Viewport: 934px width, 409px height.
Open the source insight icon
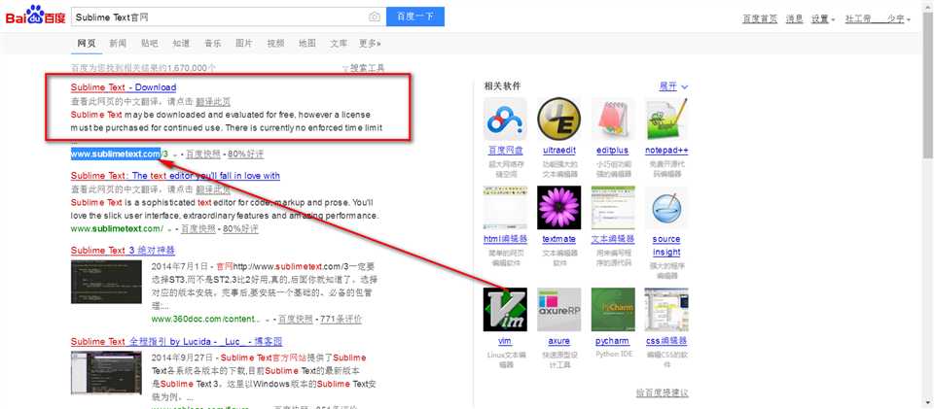click(666, 208)
